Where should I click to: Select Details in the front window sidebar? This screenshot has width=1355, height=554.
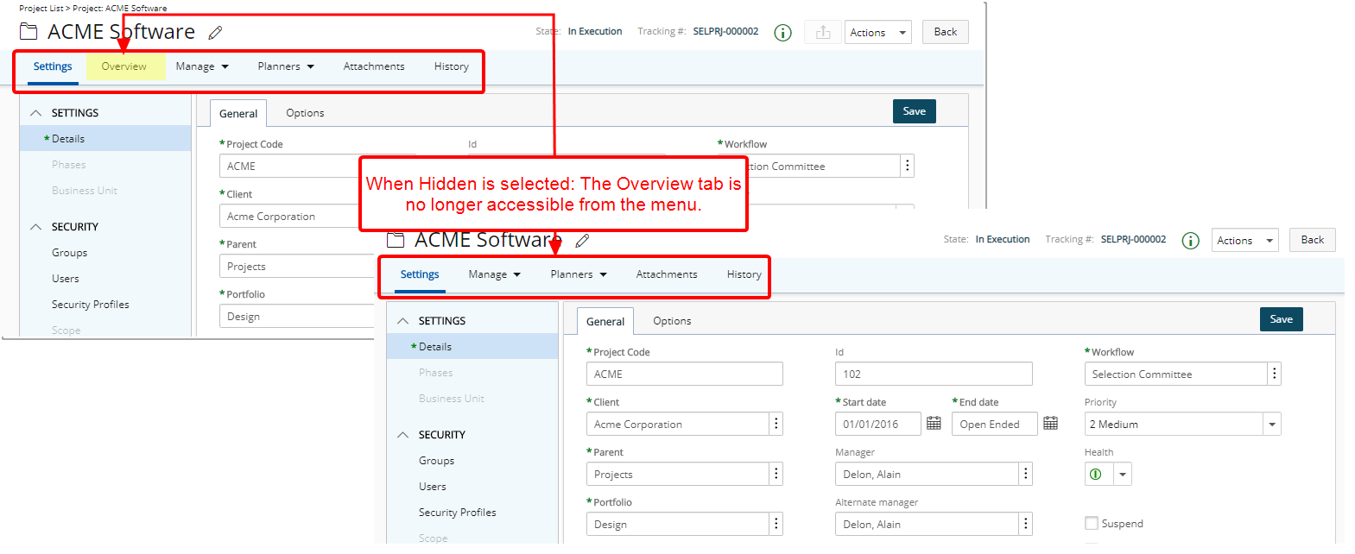pos(472,347)
